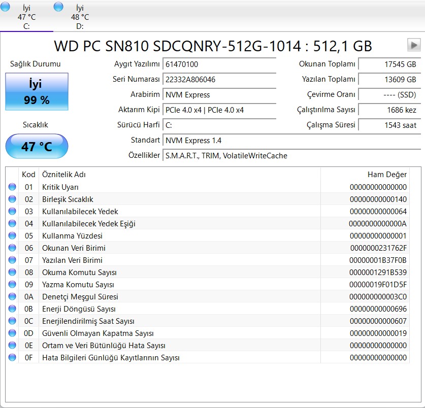Viewport: 425px width, 408px height.
Task: Click status icon beside Kullanma Yüzdesi
Action: [12, 236]
